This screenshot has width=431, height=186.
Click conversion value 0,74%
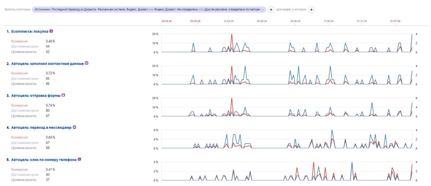[51, 105]
